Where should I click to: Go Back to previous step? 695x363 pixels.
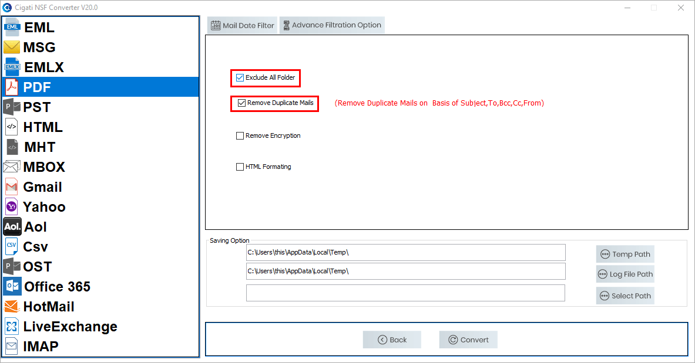click(x=392, y=340)
